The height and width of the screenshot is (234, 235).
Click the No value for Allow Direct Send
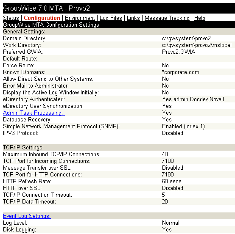(x=165, y=79)
